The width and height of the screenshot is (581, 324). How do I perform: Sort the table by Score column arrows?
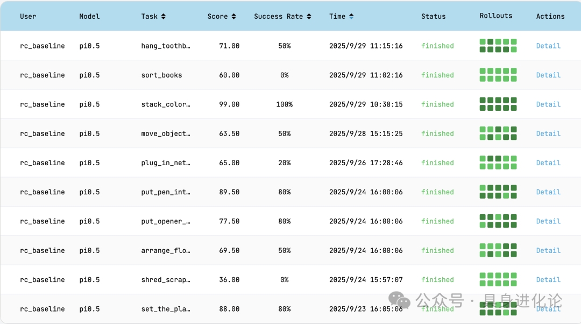233,17
